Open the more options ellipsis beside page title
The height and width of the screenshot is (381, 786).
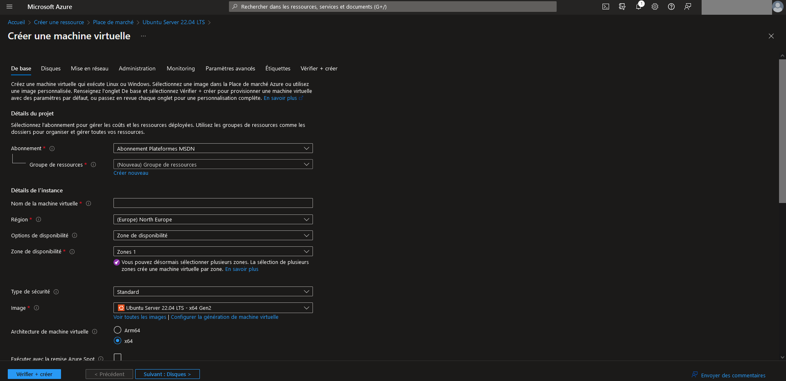click(143, 36)
